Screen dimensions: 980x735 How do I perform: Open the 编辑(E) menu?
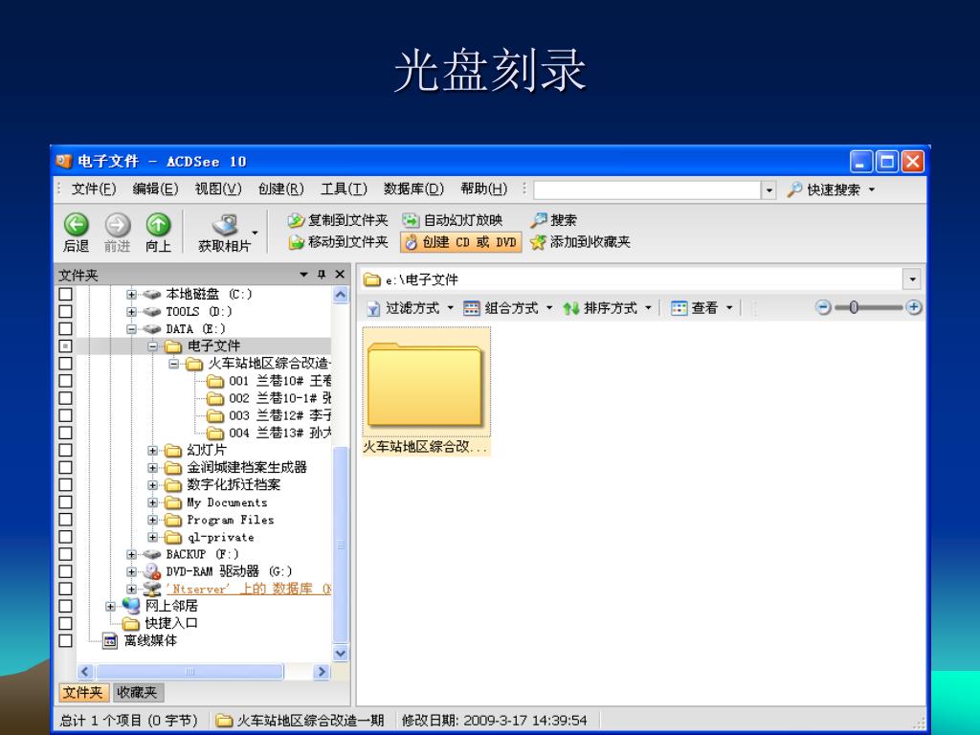[156, 189]
